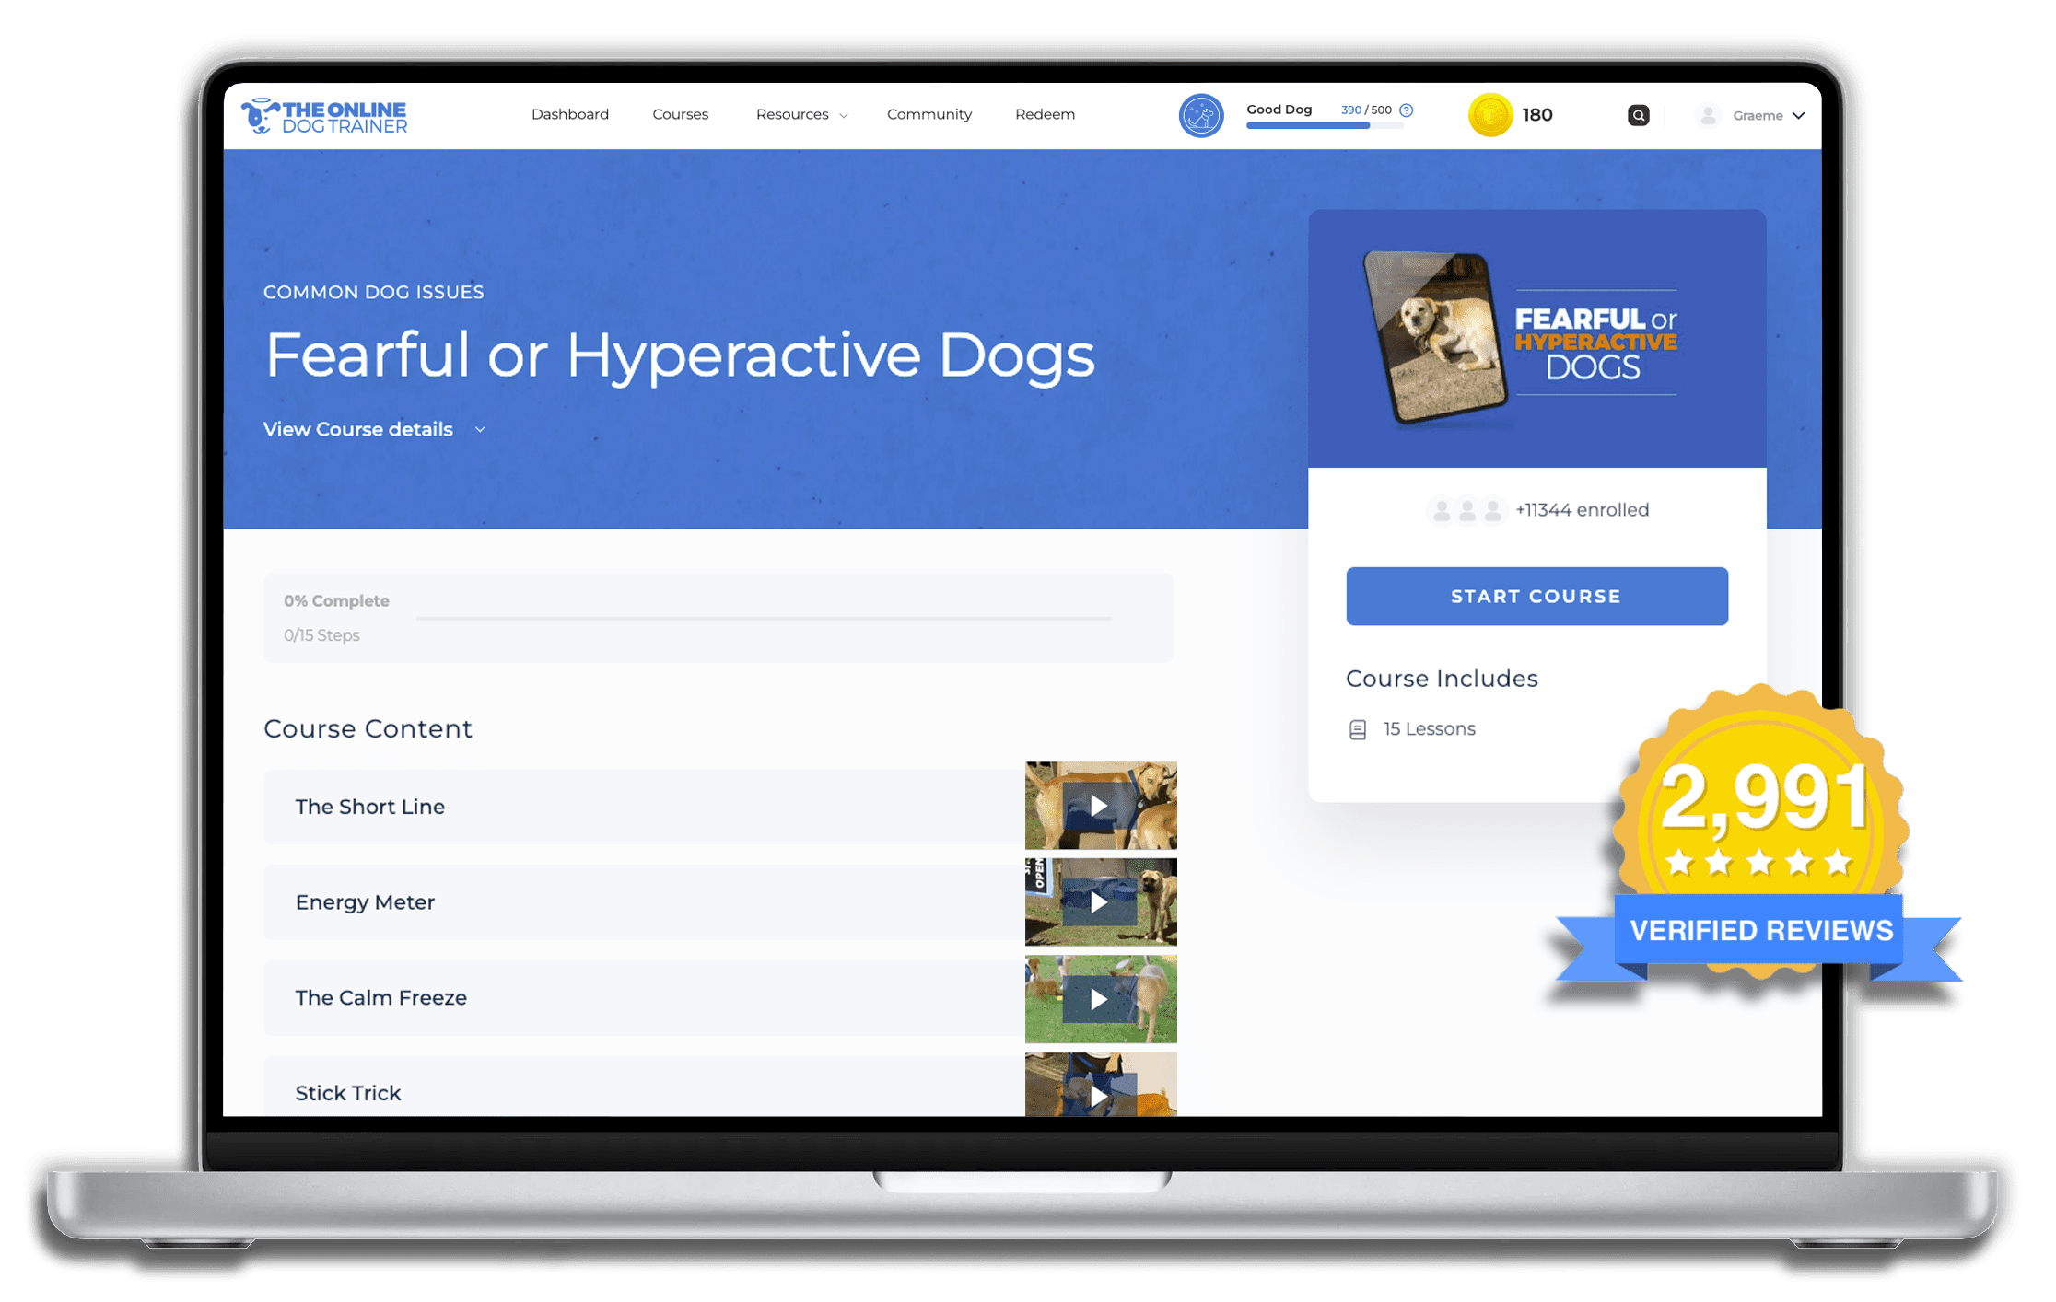Click the gold coin points icon

point(1489,116)
